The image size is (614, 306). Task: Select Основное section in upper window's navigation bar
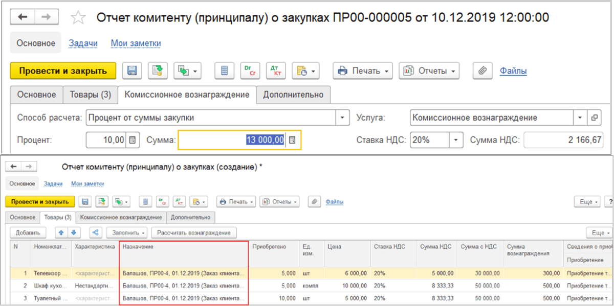click(x=36, y=43)
